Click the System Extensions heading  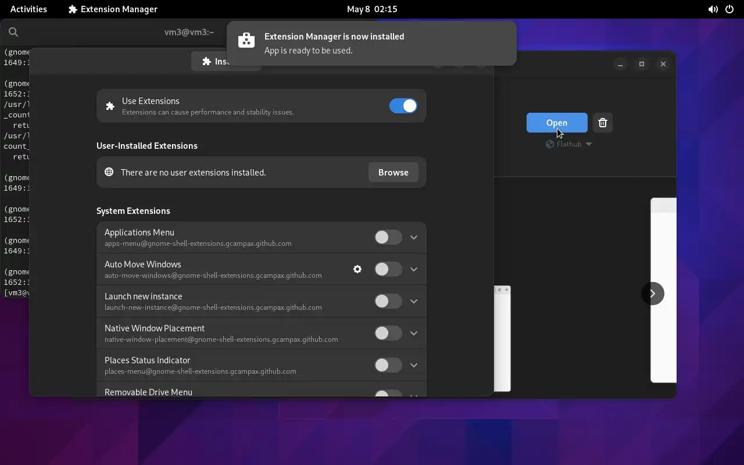tap(133, 210)
